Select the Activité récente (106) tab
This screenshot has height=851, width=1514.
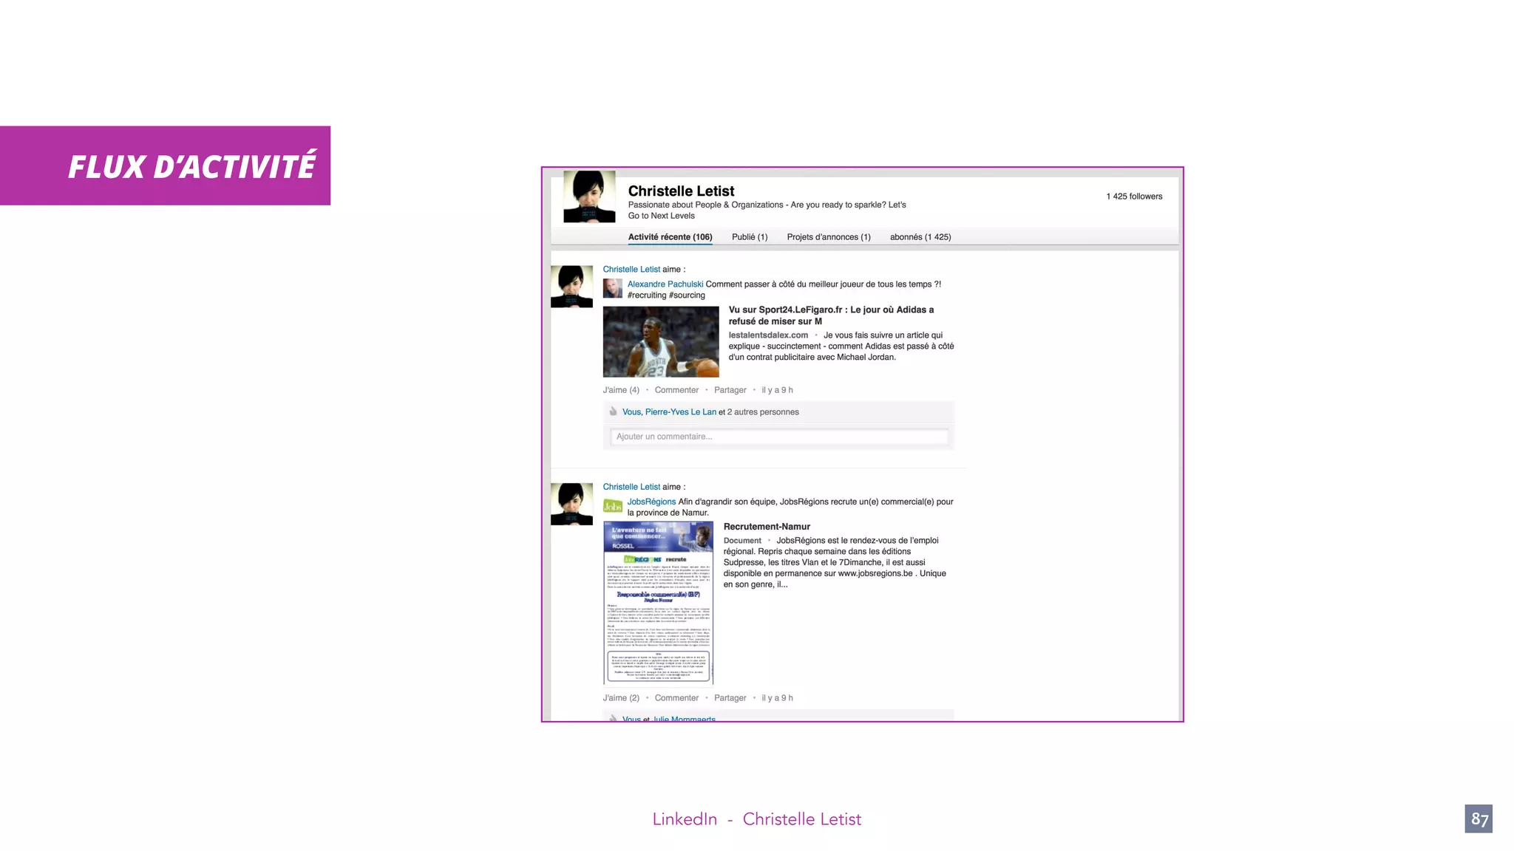pyautogui.click(x=670, y=237)
